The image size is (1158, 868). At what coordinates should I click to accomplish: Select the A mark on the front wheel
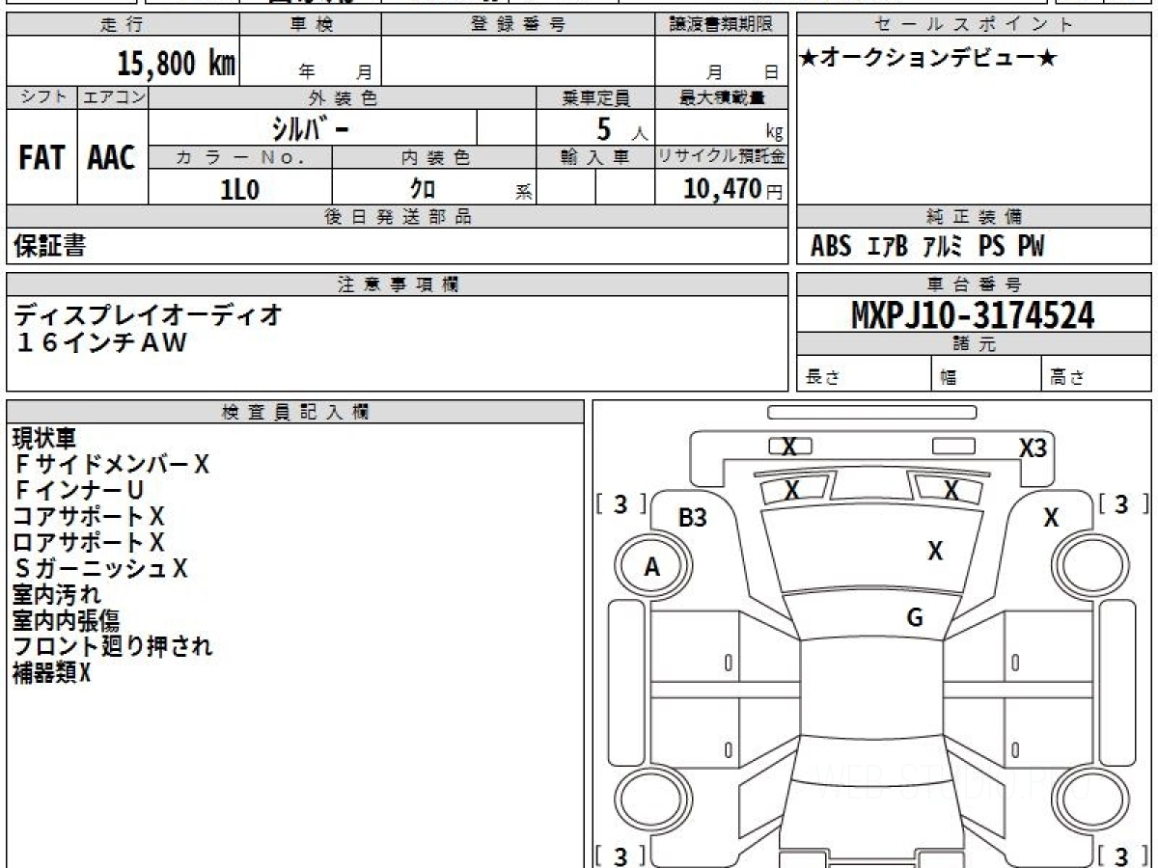pyautogui.click(x=652, y=568)
